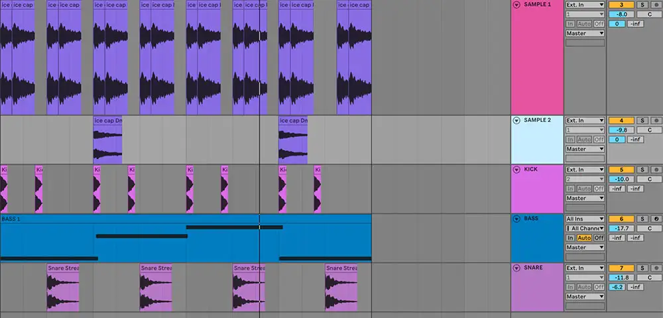Collapse the SAMPLE 1 track
The height and width of the screenshot is (318, 663).
517,5
